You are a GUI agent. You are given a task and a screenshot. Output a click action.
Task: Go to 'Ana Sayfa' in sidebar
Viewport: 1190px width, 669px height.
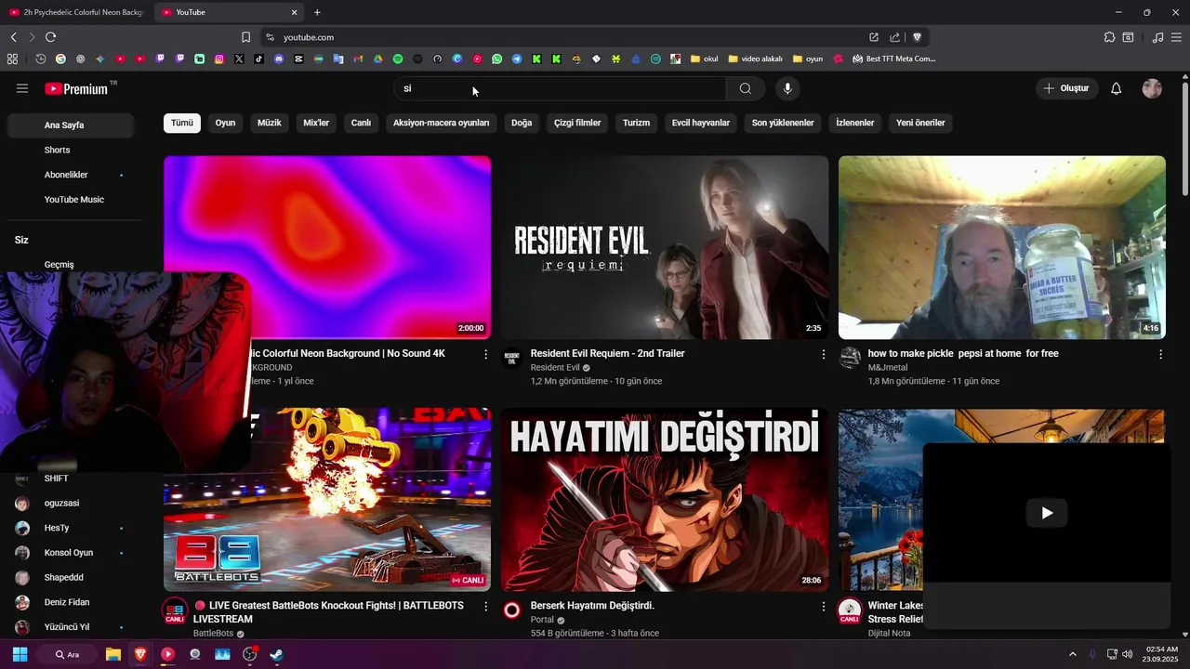click(71, 125)
